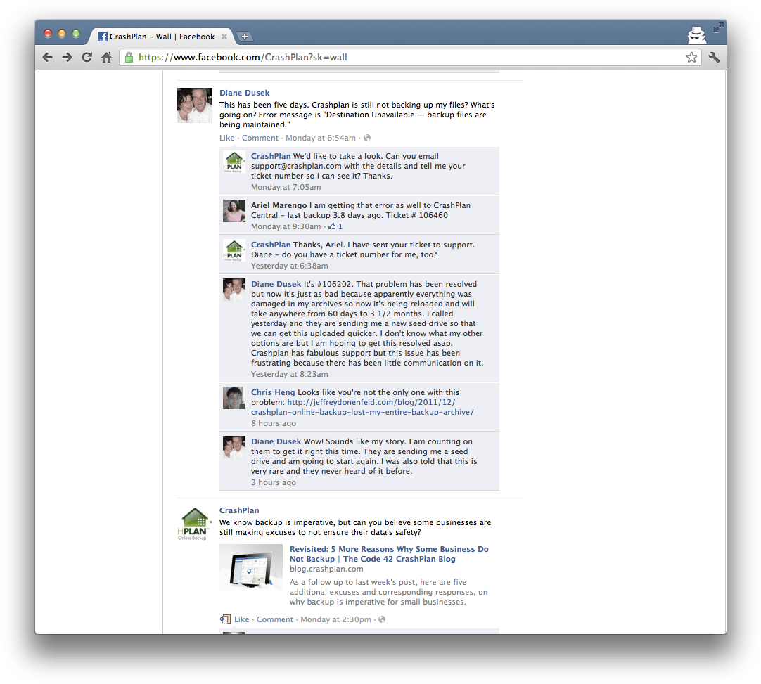Comment on Diane Dusek's original post
761x684 pixels.
tap(260, 138)
